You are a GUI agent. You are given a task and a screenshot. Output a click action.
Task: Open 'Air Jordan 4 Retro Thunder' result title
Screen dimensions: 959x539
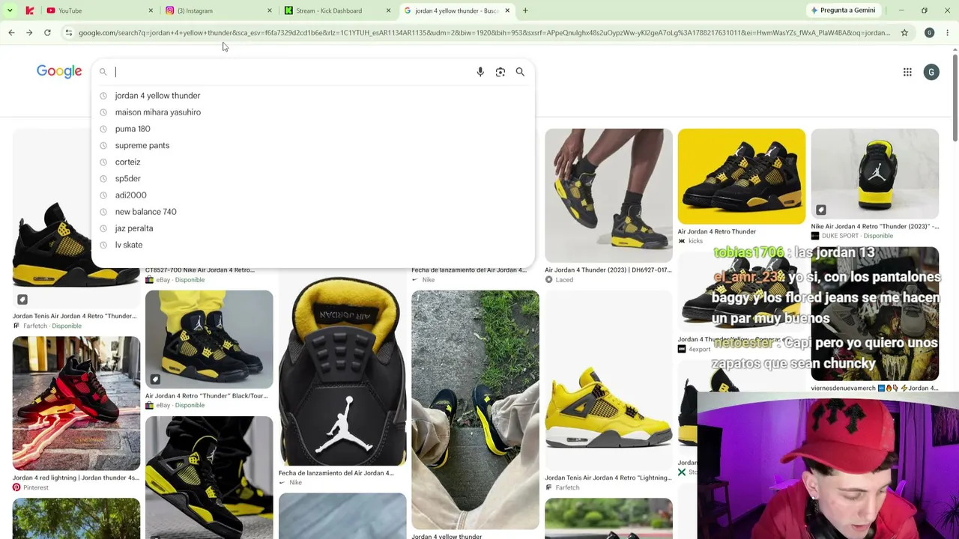(717, 231)
